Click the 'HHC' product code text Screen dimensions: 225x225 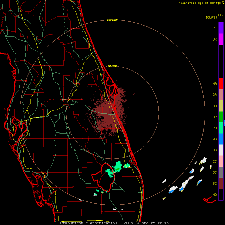(x=219, y=15)
